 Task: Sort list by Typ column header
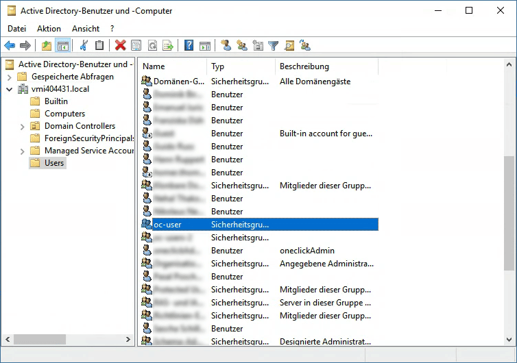pyautogui.click(x=240, y=66)
